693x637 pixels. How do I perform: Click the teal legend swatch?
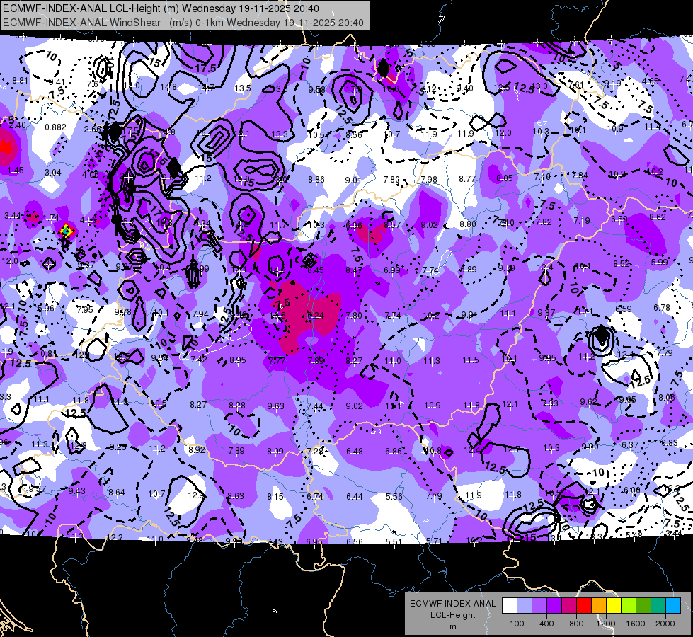(x=658, y=606)
